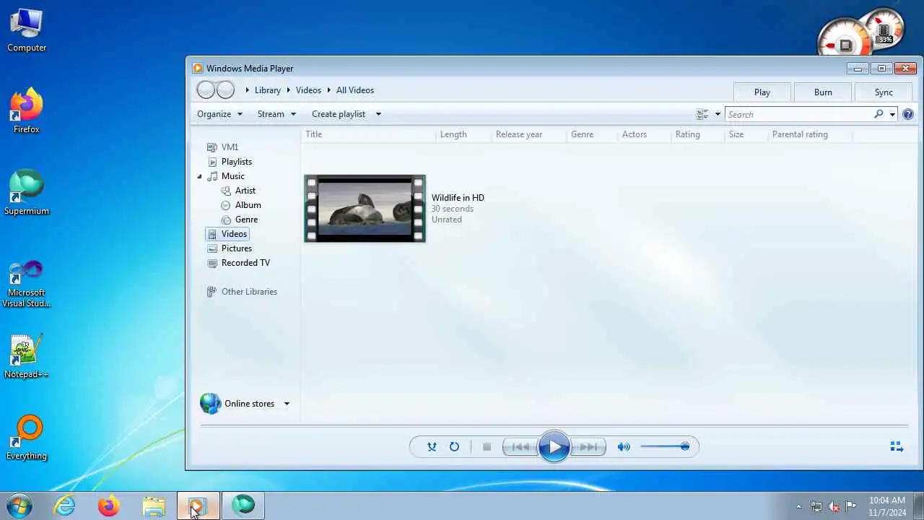The height and width of the screenshot is (520, 924).
Task: Open the Microsoft Visual Studio desktop shortcut
Action: [x=27, y=284]
